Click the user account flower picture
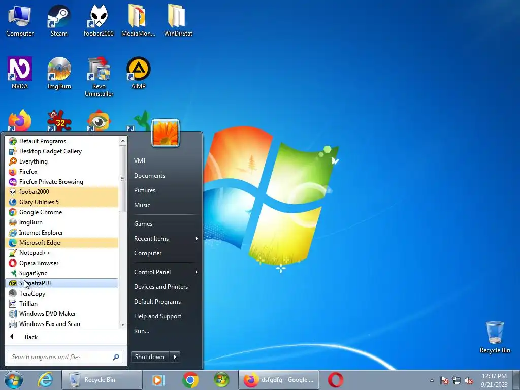This screenshot has height=390, width=520. [x=166, y=134]
